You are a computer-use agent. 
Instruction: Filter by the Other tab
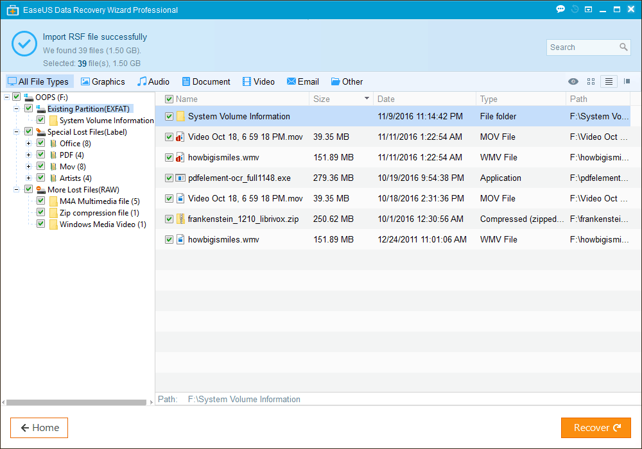[347, 81]
